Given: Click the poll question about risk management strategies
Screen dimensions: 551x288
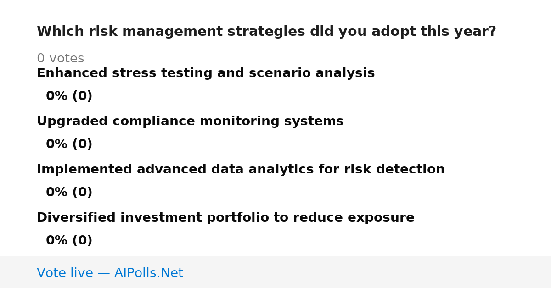Looking at the screenshot, I should 266,32.
